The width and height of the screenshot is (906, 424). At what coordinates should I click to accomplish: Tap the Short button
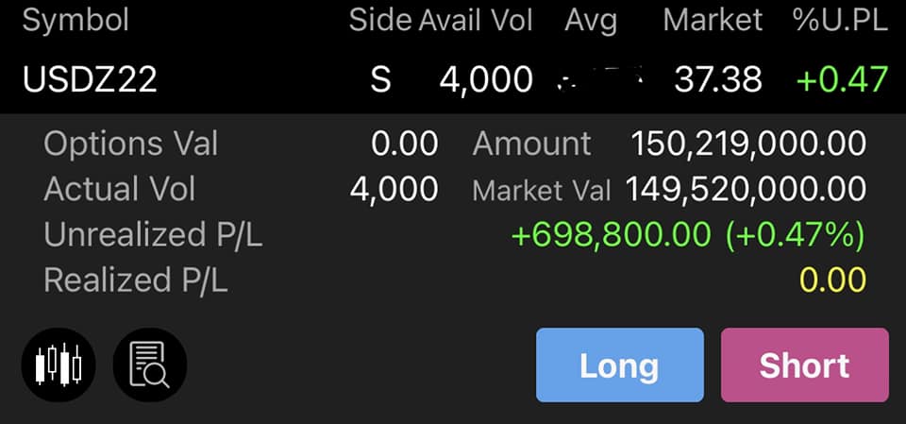pyautogui.click(x=804, y=365)
